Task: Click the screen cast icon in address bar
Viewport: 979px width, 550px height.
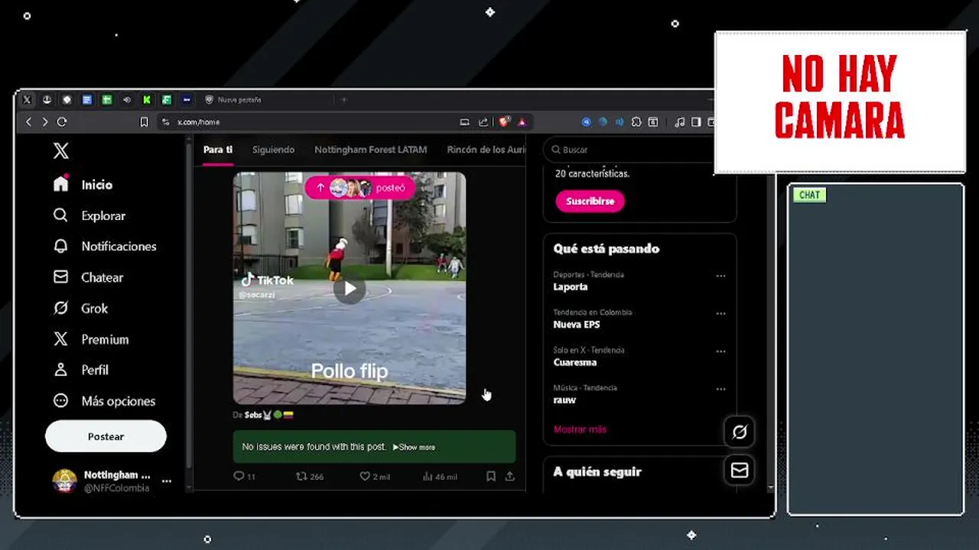Action: click(464, 122)
